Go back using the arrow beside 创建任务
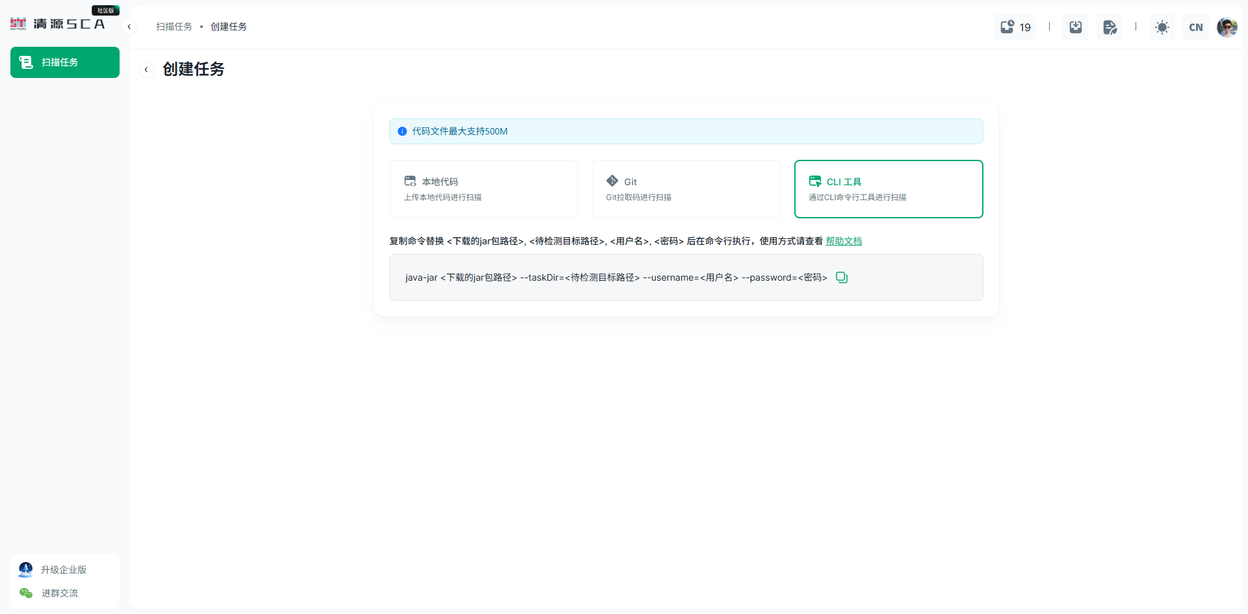 (x=146, y=70)
